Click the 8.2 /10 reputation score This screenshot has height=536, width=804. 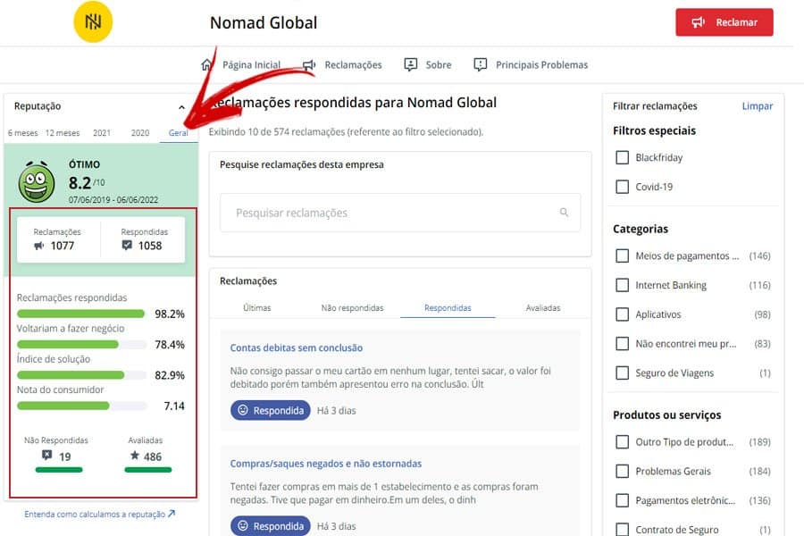click(x=86, y=182)
